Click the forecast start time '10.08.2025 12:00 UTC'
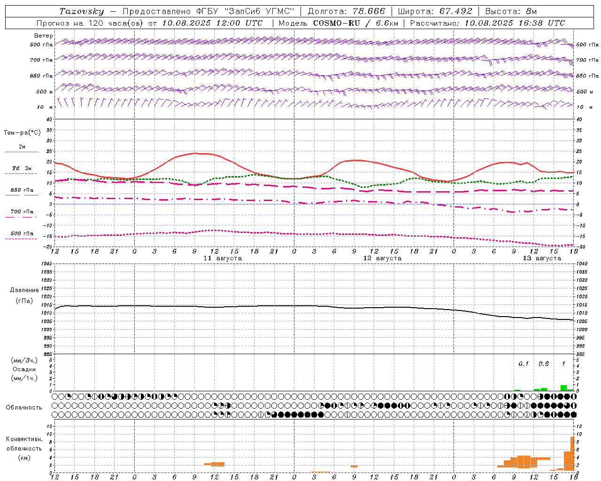Image resolution: width=601 pixels, height=481 pixels. pyautogui.click(x=213, y=23)
